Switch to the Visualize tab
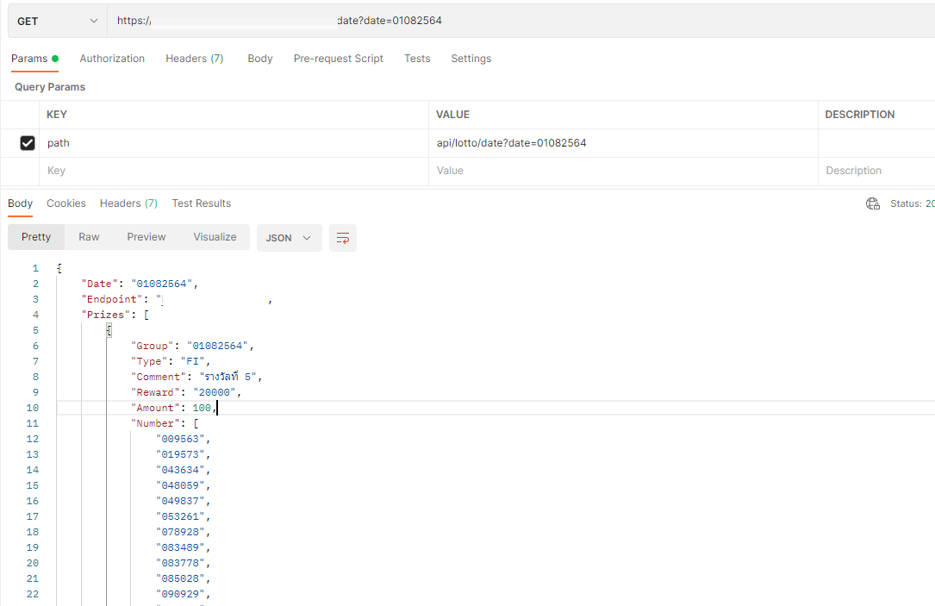This screenshot has height=606, width=935. click(x=215, y=237)
